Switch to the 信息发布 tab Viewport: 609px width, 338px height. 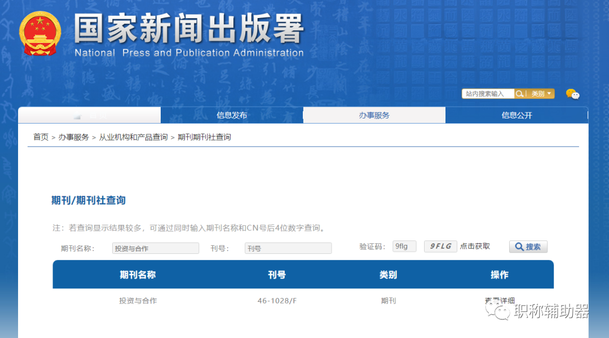[232, 115]
